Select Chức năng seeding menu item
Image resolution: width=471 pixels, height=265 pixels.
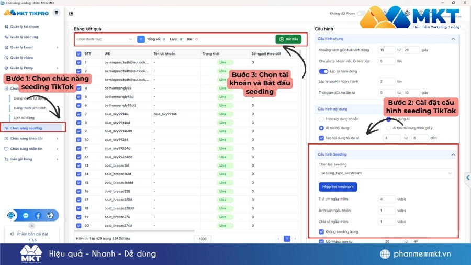coord(32,128)
